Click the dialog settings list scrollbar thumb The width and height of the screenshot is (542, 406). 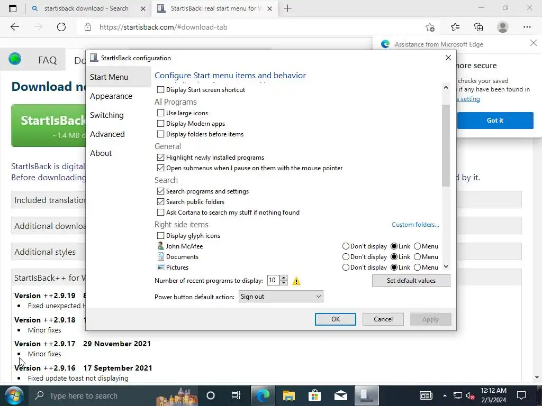(x=446, y=145)
